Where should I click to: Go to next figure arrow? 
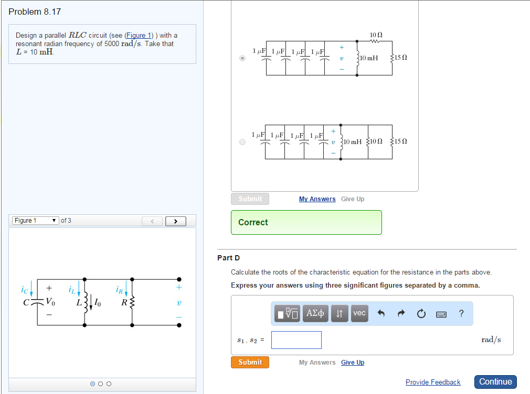point(176,221)
